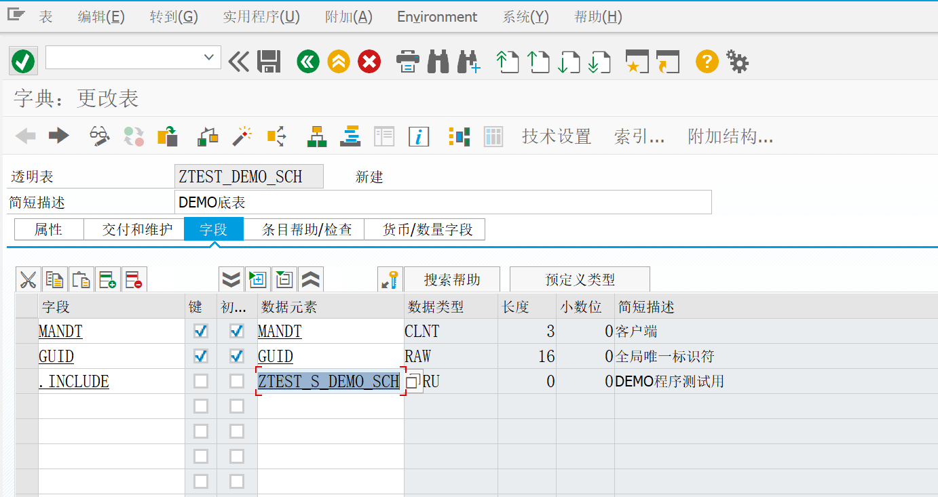Click the command field collapse chevrons

(238, 62)
